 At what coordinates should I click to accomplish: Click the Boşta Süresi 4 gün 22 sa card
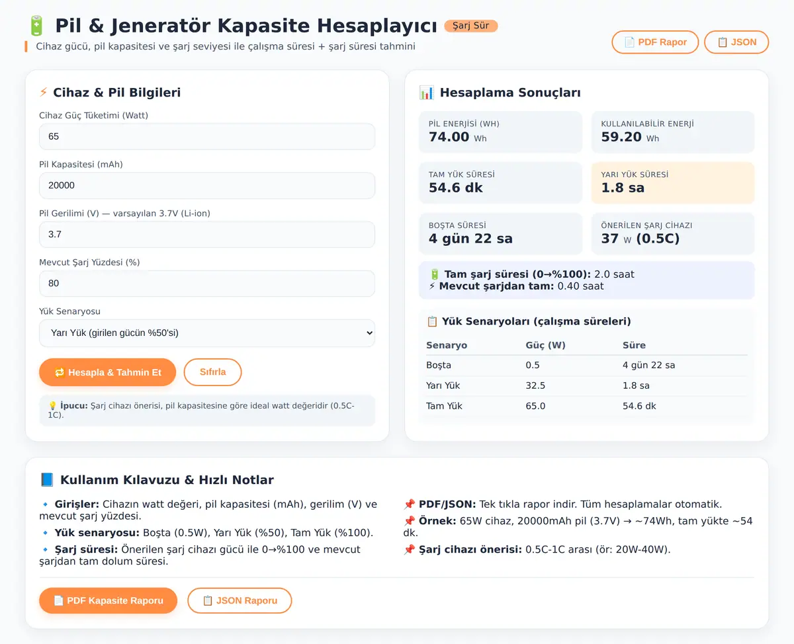[501, 234]
